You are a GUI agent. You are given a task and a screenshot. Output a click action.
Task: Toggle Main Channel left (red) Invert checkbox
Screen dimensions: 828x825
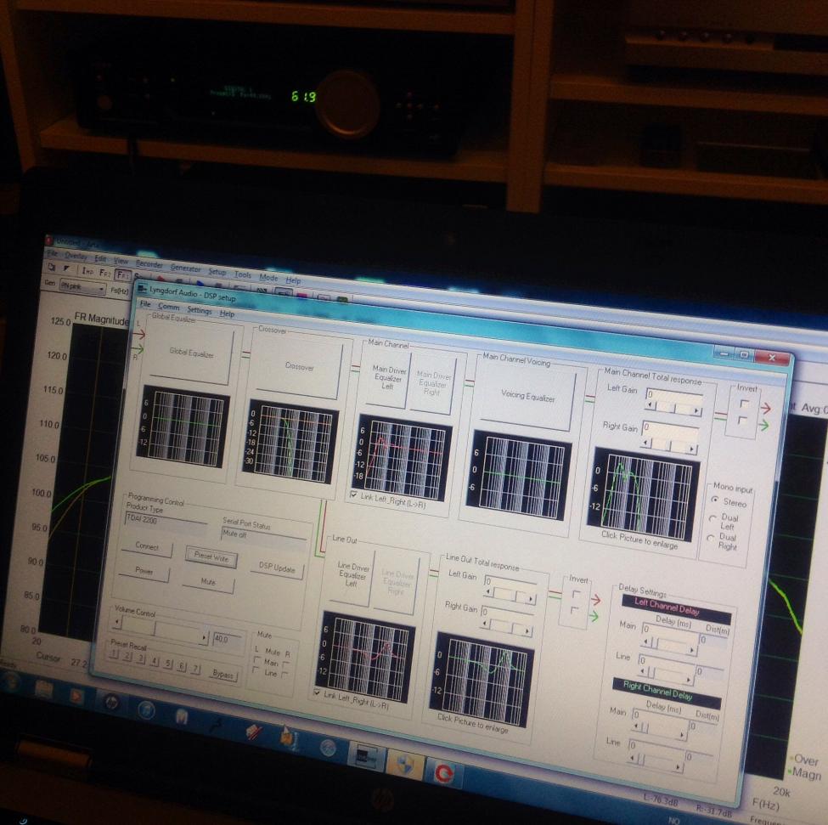[x=744, y=404]
